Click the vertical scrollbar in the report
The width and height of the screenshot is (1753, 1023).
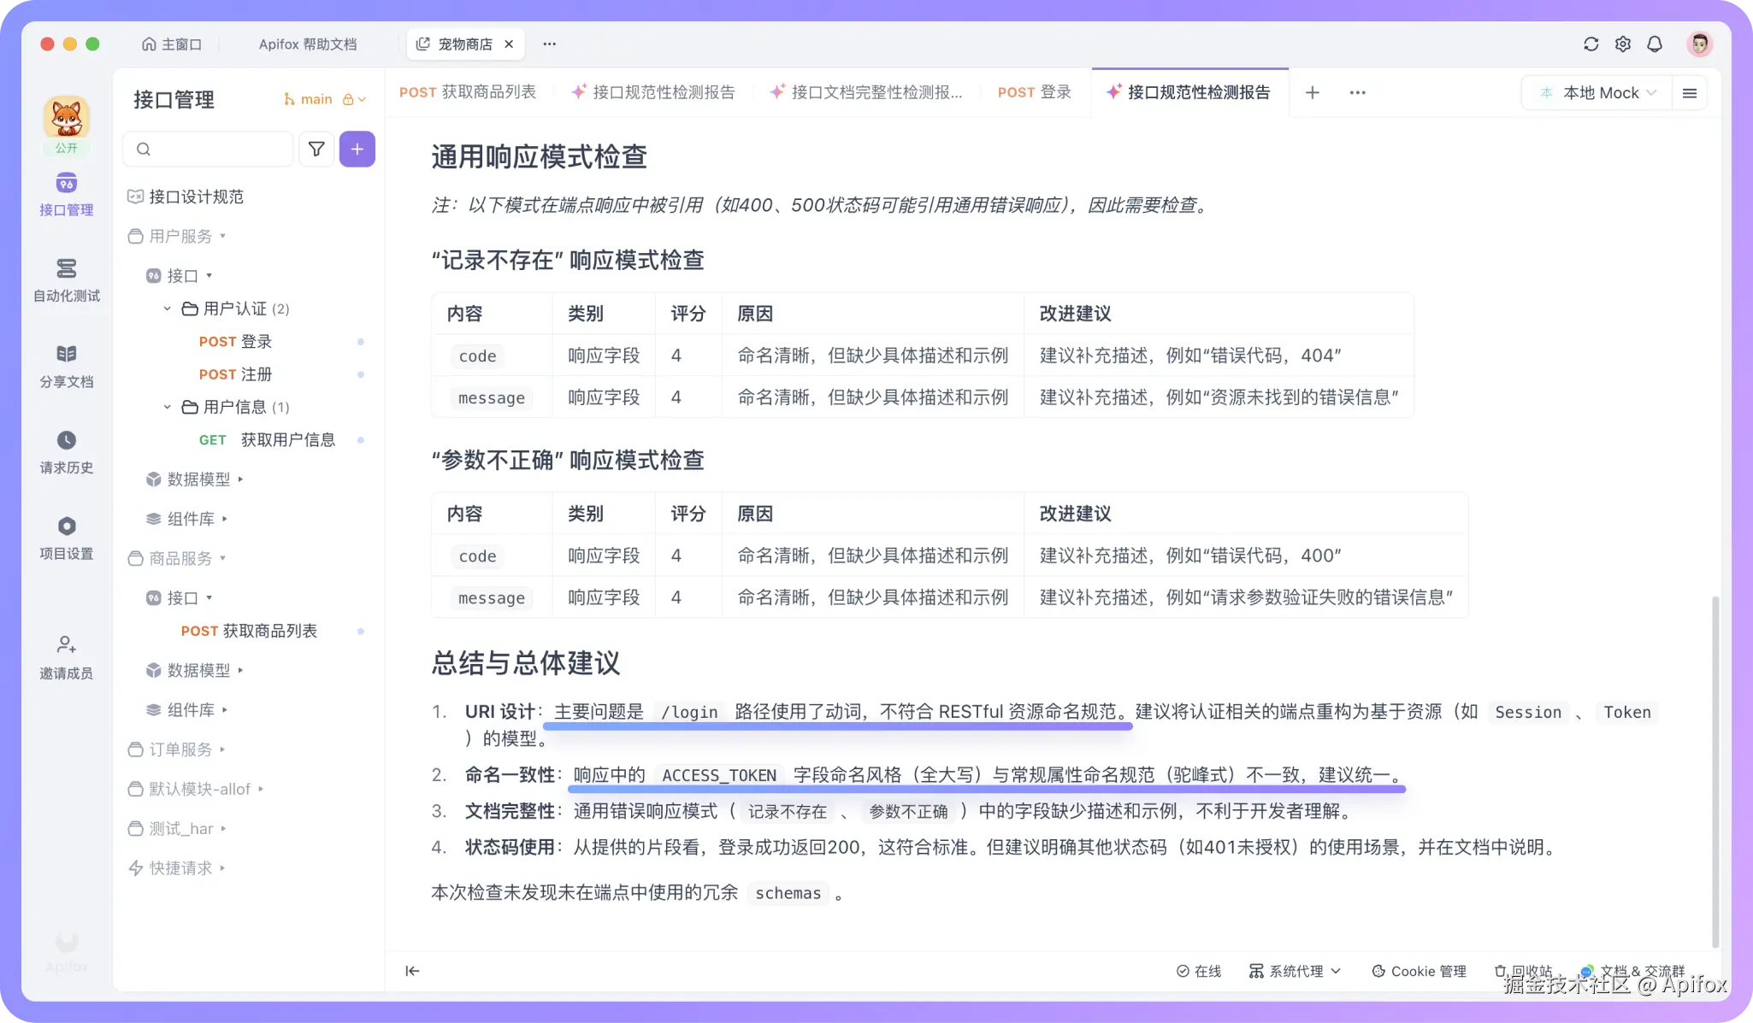coord(1715,769)
